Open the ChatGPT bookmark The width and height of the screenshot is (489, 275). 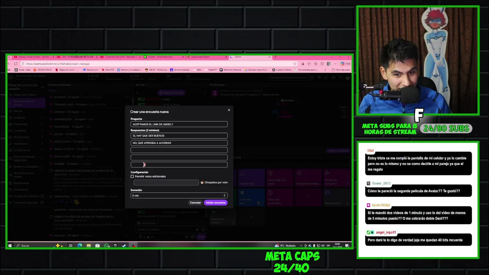coord(210,70)
